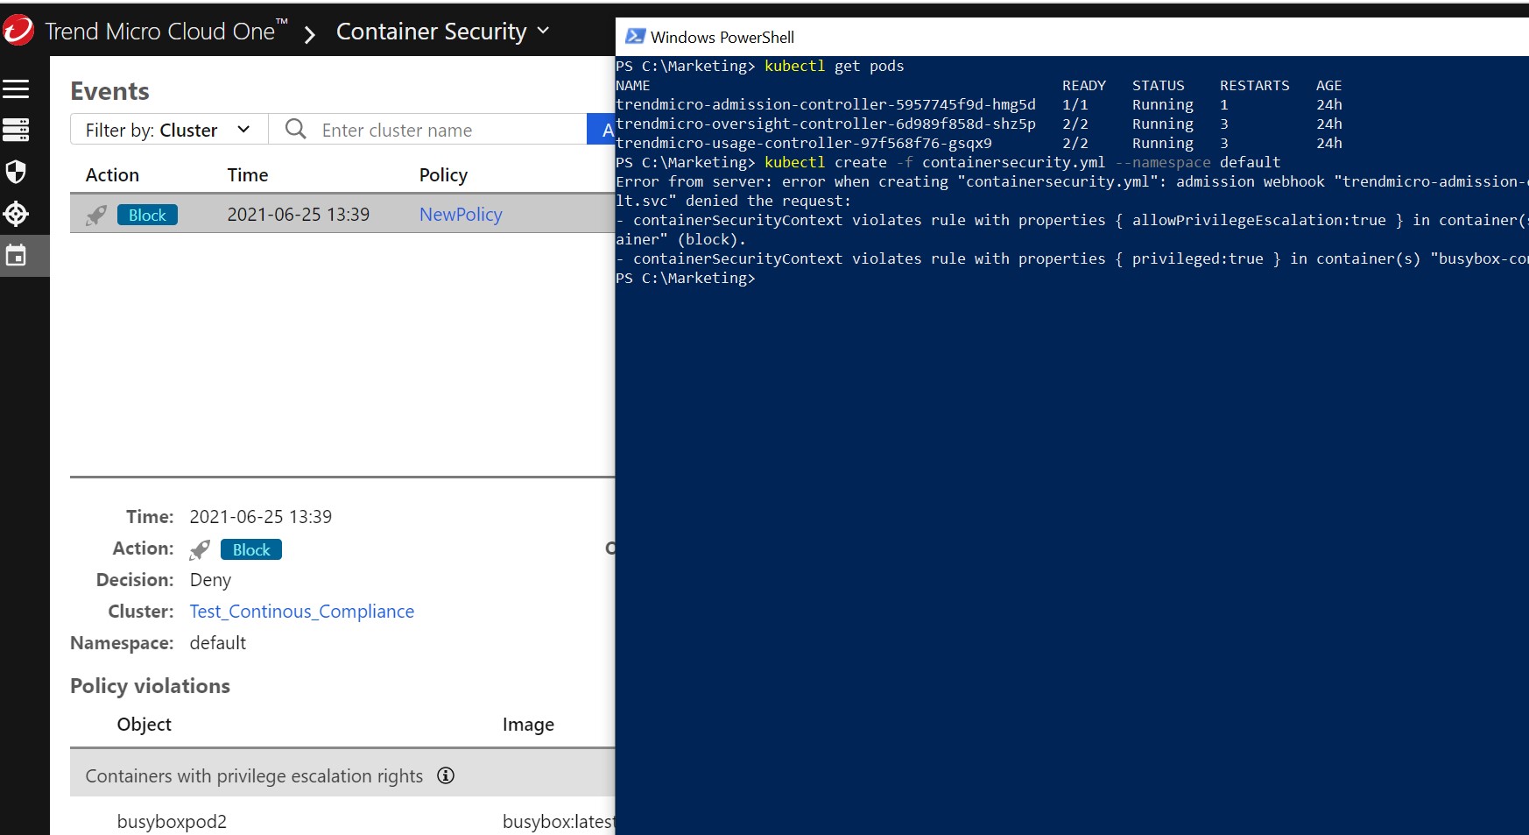Click the kubectl create command line in PowerShell
This screenshot has width=1529, height=835.
[1023, 162]
